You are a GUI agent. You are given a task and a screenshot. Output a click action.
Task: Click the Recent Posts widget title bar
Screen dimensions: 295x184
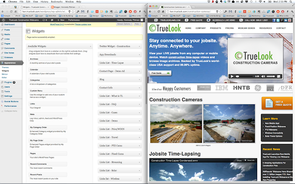[48, 175]
